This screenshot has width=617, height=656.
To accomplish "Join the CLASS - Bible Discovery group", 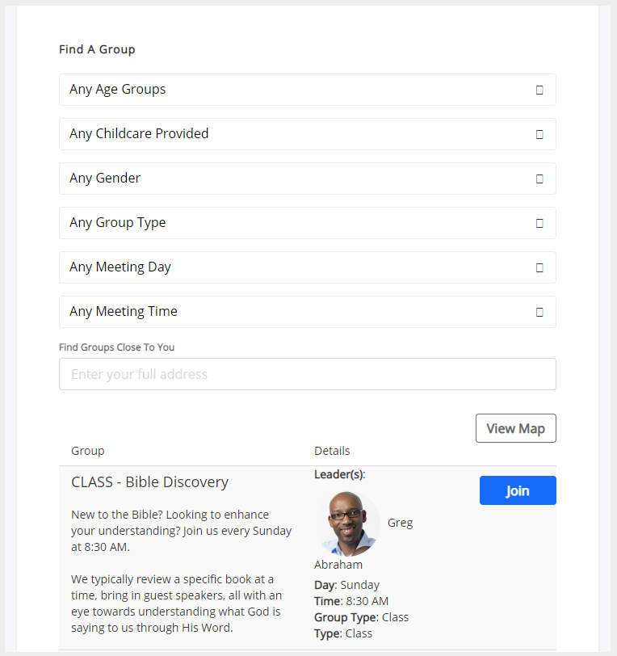I will point(517,490).
